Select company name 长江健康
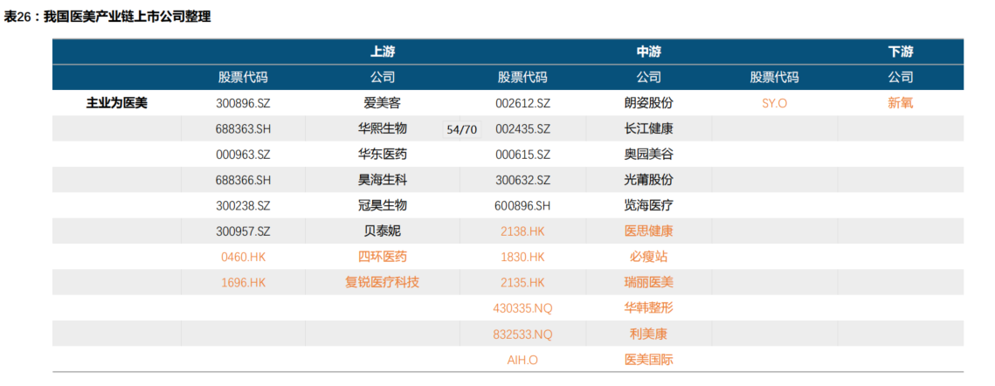Screen dimensions: 995x386 click(649, 129)
